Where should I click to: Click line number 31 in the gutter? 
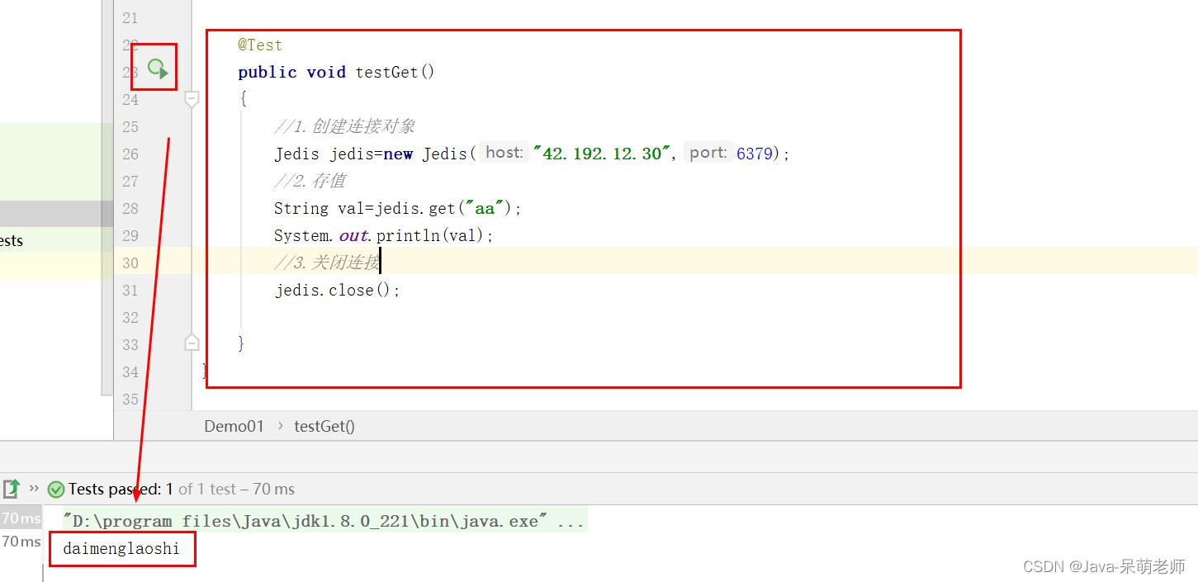tap(130, 290)
